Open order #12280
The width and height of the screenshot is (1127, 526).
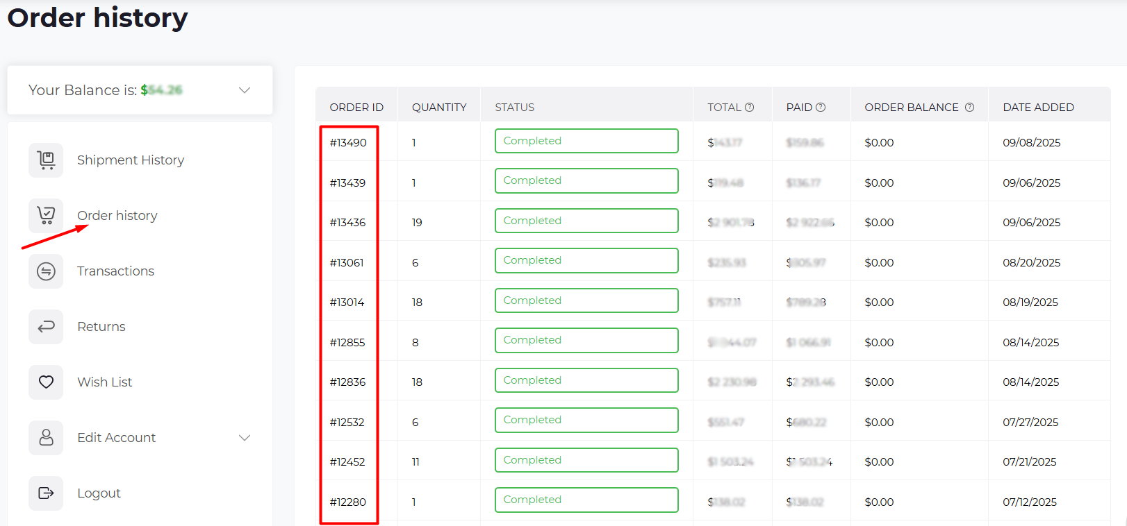coord(348,502)
